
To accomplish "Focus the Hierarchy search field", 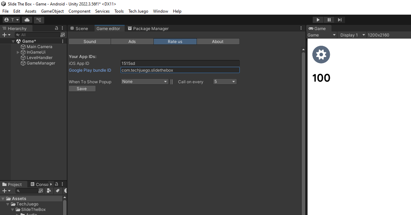I will (x=37, y=35).
